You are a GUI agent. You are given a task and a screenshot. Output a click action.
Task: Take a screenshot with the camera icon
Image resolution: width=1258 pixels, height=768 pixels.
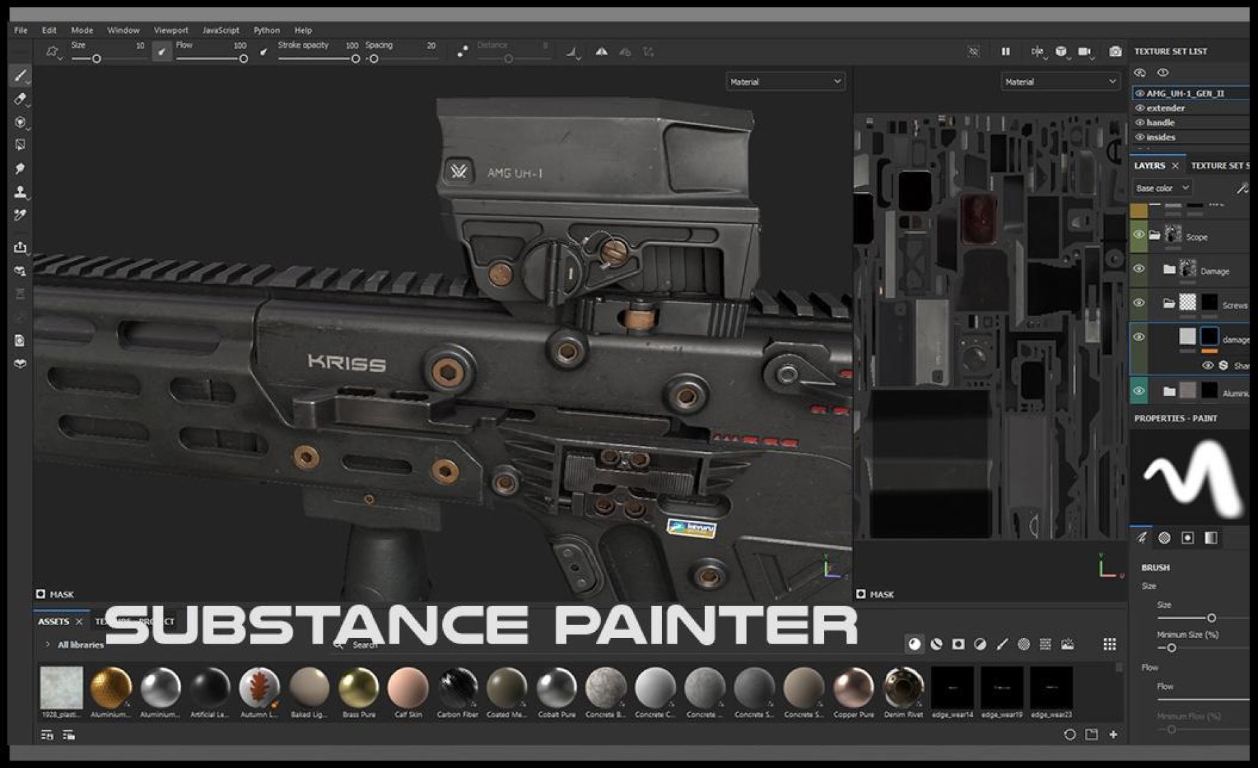point(1115,51)
